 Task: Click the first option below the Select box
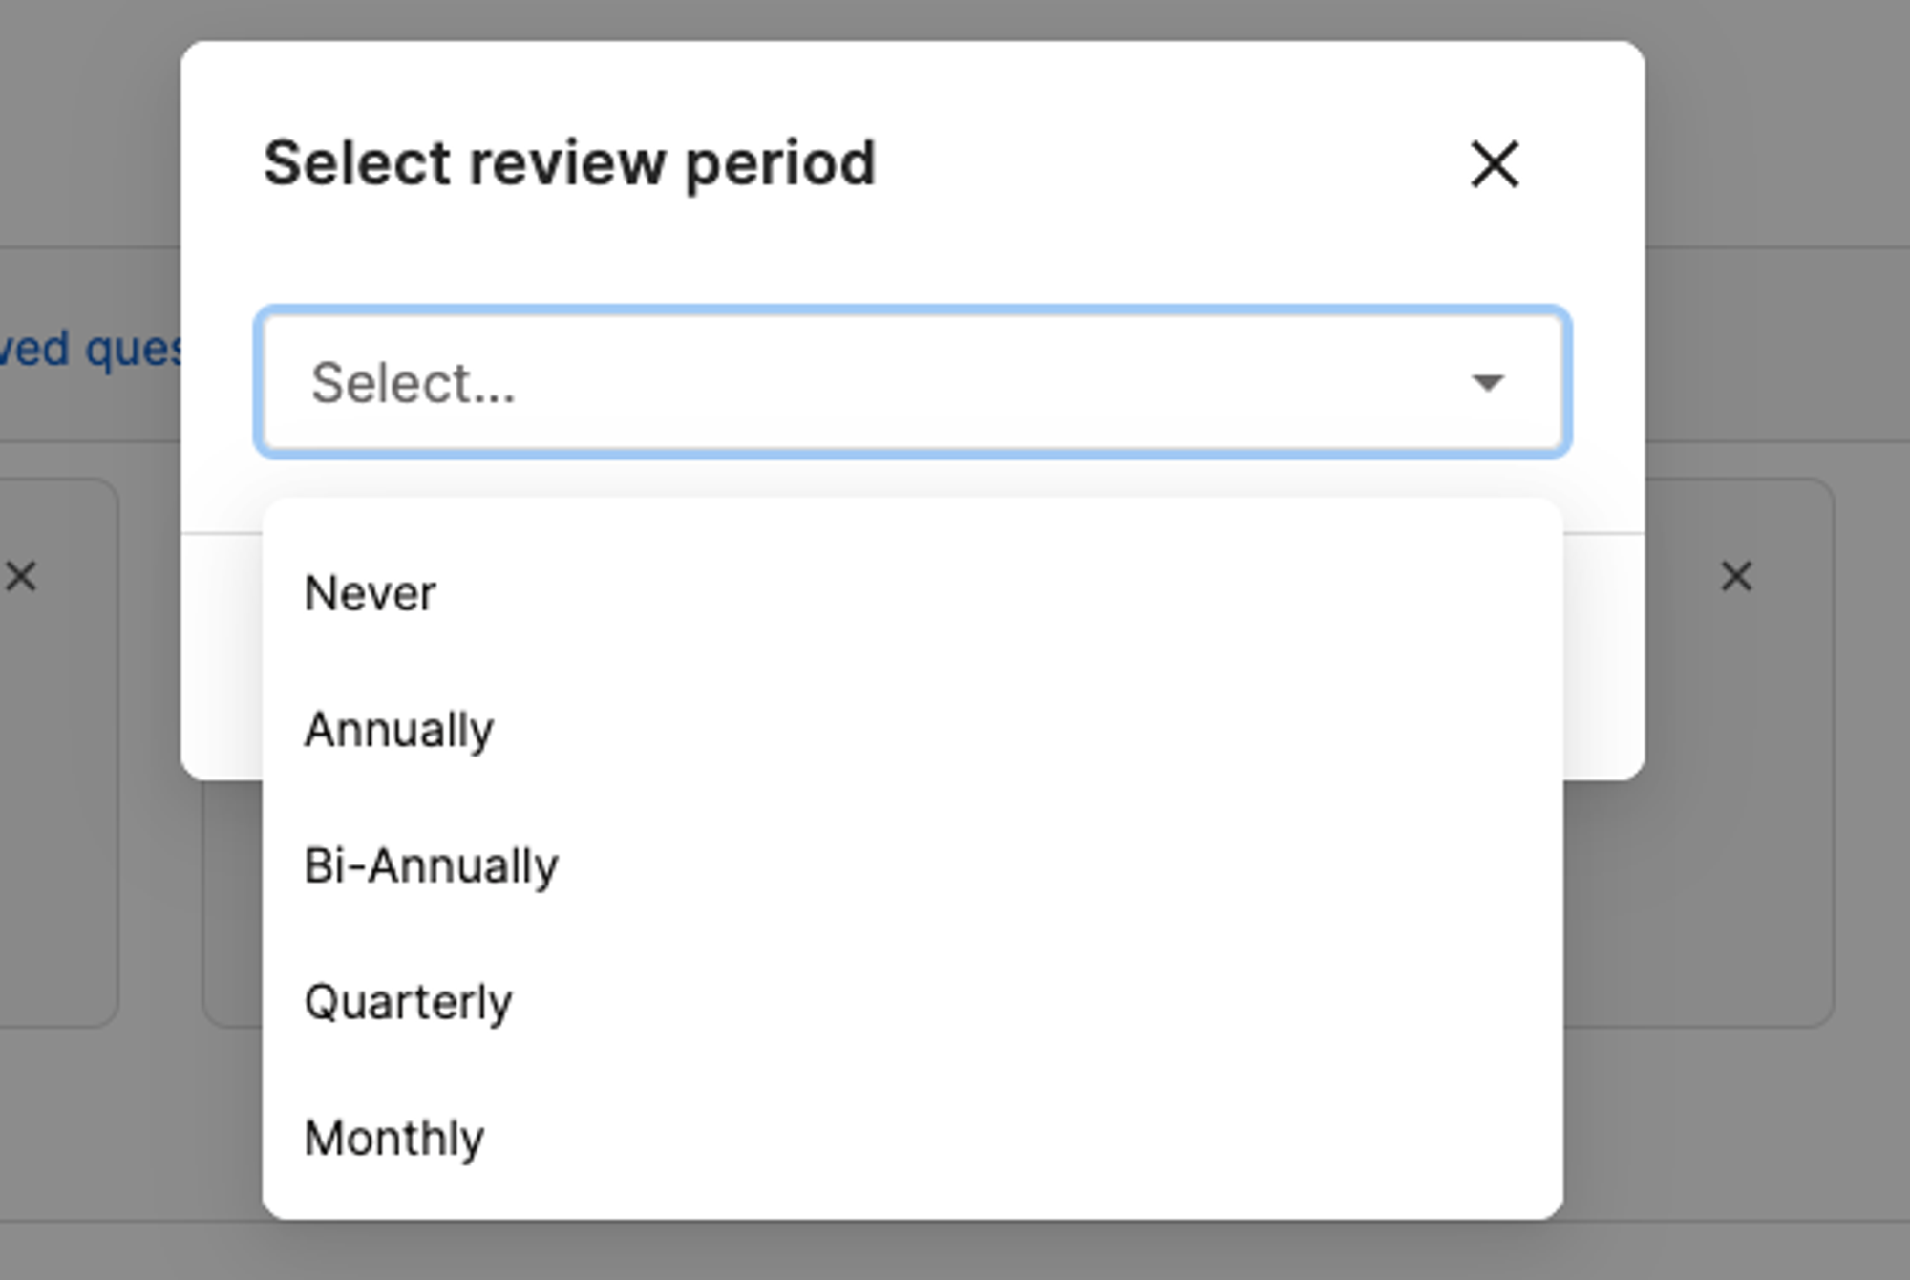(x=913, y=593)
